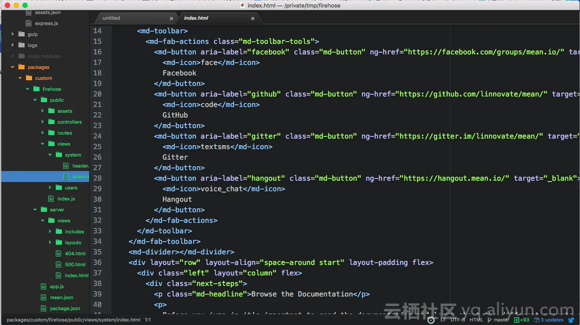Screen dimensions: 580x325
Task: Click the 404.html file icon
Action: click(x=58, y=254)
